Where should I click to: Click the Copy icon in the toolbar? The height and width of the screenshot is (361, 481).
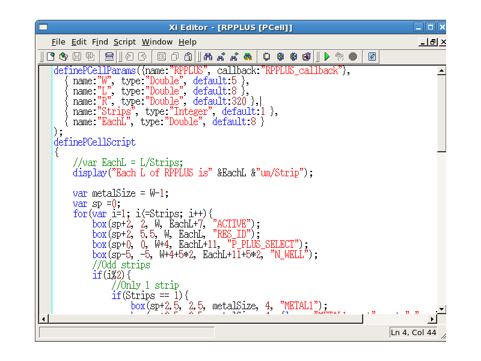[x=174, y=57]
